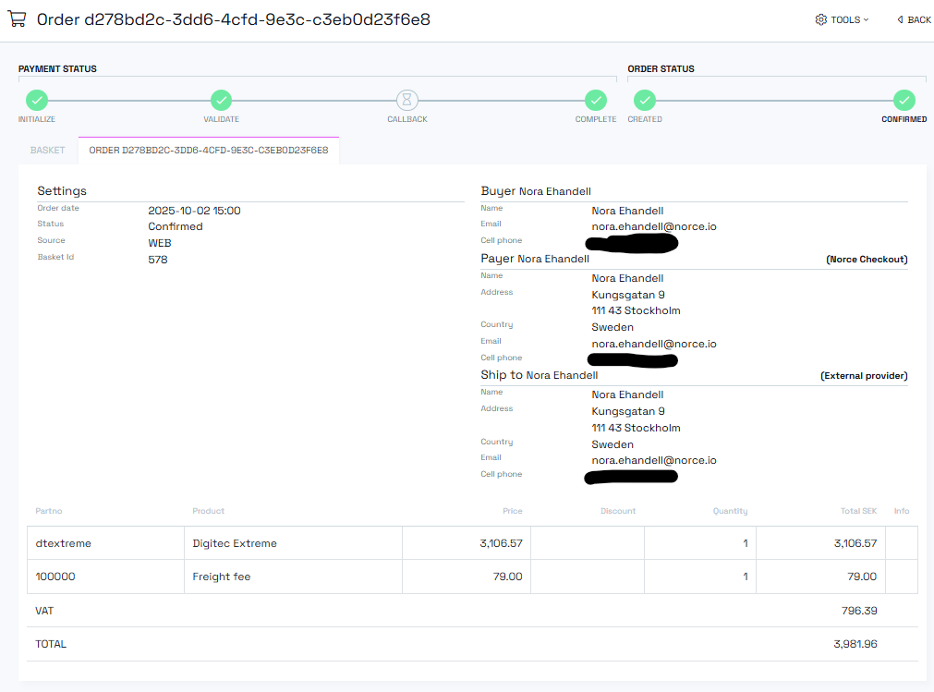Screen dimensions: 934x692
Task: Select the Digitec Extreme product row
Action: pos(235,543)
